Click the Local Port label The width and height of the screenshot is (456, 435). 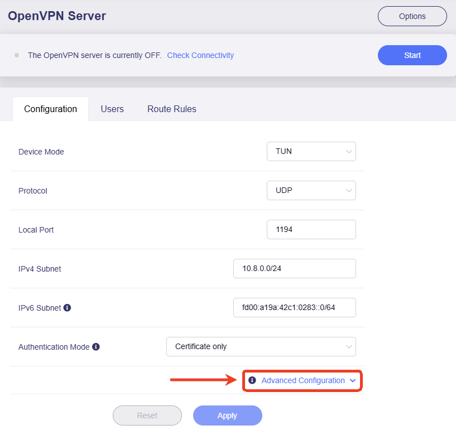point(36,230)
